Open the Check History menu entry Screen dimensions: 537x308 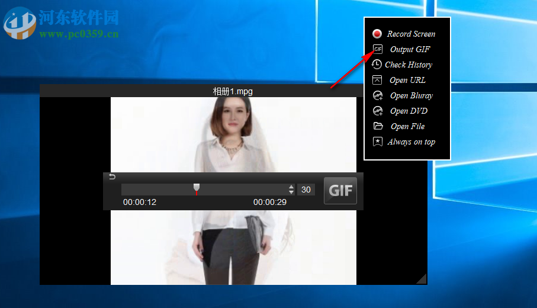tap(409, 65)
